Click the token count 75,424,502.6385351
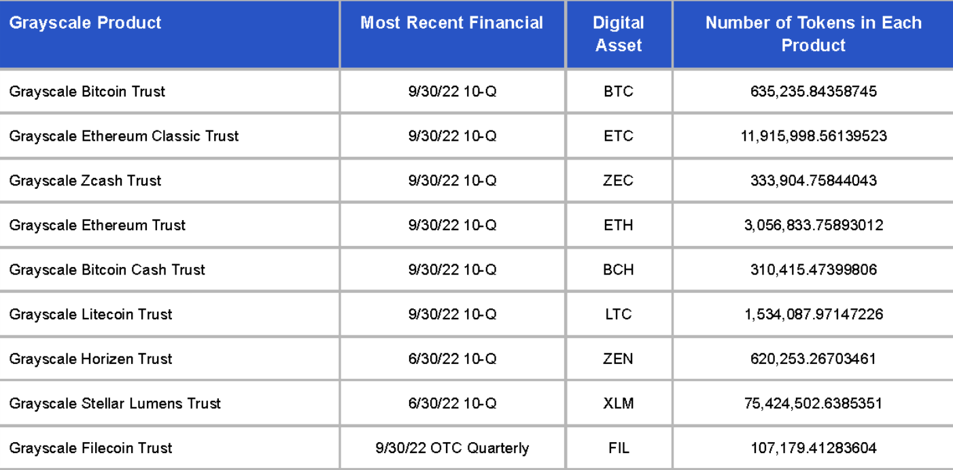Image resolution: width=953 pixels, height=470 pixels. coord(813,403)
